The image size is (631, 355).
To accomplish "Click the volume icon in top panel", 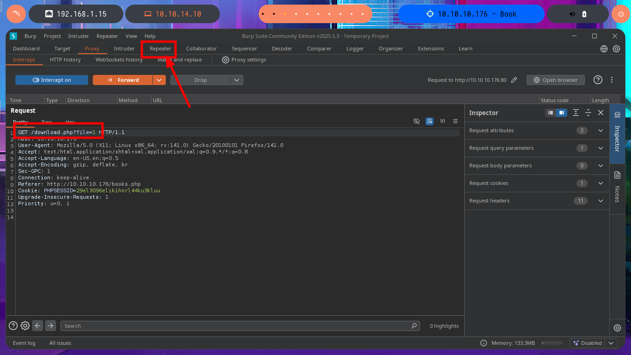I will (571, 14).
